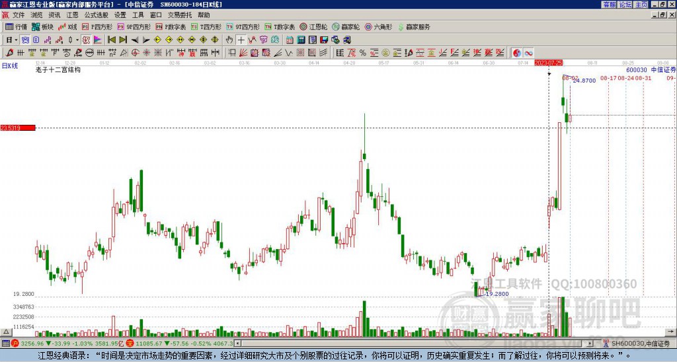Click the 日K线 chart label
The height and width of the screenshot is (362, 677).
click(10, 66)
